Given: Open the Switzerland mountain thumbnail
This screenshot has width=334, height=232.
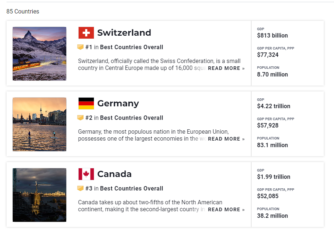Looking at the screenshot, I should coord(39,54).
